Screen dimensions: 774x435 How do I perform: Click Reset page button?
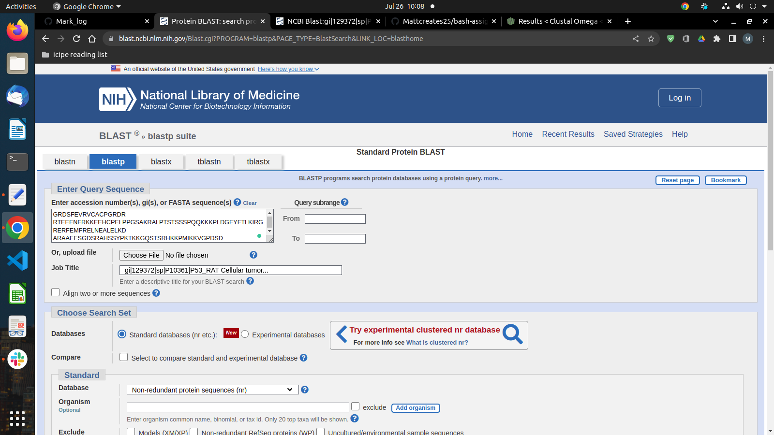(677, 180)
